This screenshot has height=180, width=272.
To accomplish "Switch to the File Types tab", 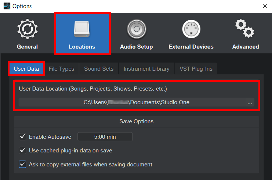I will click(61, 69).
